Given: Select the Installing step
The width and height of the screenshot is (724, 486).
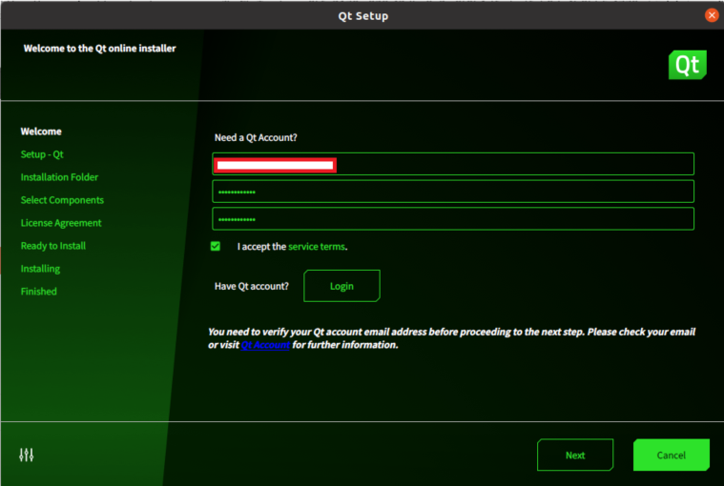Looking at the screenshot, I should pyautogui.click(x=40, y=269).
